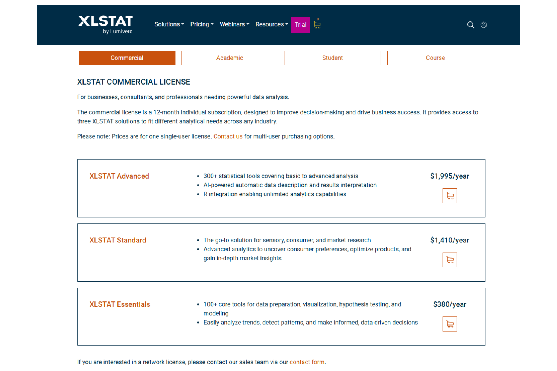The image size is (557, 371).
Task: Expand the Solutions dropdown menu
Action: point(169,24)
